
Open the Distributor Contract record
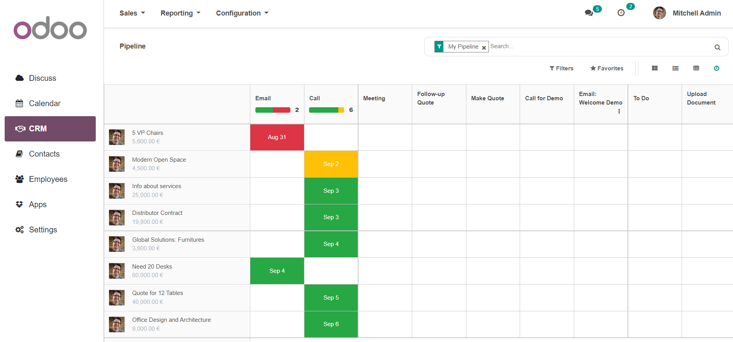tap(157, 213)
